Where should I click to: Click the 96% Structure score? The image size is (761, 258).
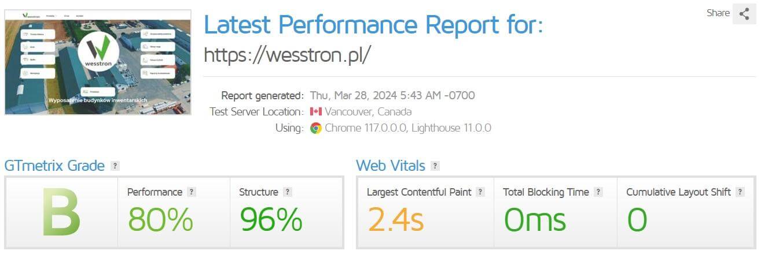tap(271, 219)
